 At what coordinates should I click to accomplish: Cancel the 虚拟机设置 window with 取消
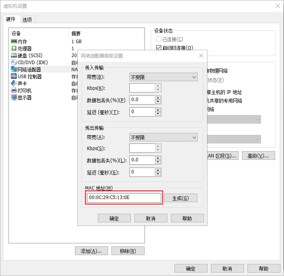click(x=227, y=268)
